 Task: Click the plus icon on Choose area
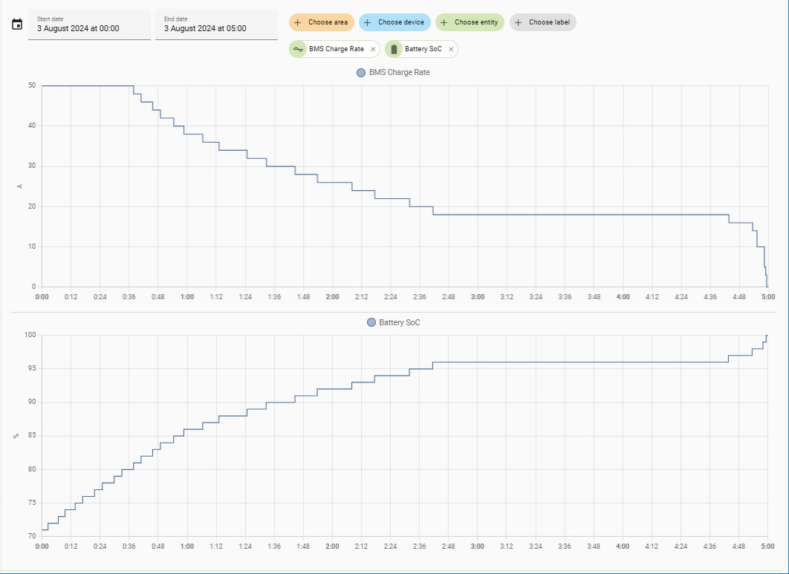[298, 22]
